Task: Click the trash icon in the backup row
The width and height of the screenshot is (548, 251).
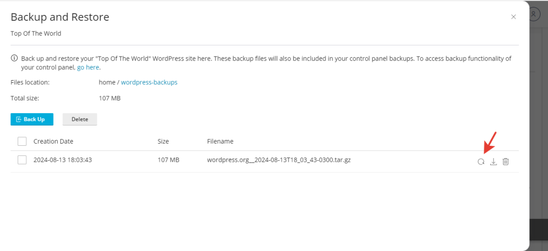Action: [506, 162]
